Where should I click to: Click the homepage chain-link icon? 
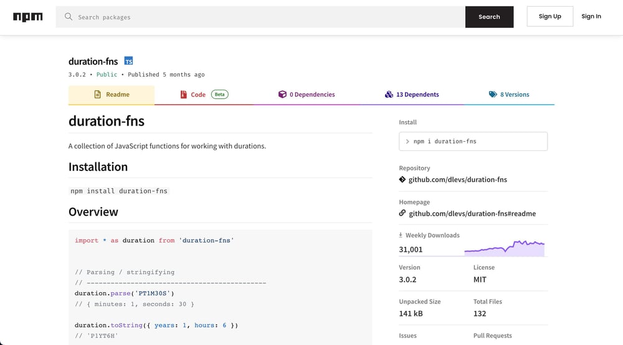402,213
